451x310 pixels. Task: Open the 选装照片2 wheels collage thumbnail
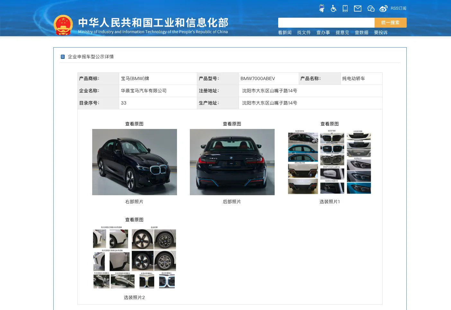135,258
